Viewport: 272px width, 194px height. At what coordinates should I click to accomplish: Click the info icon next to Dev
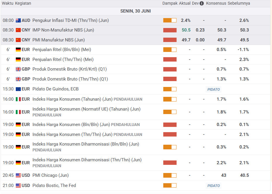[202, 4]
